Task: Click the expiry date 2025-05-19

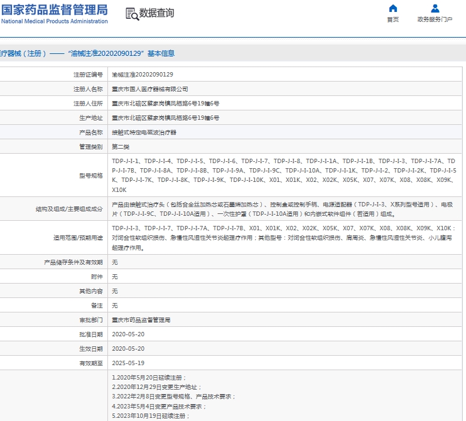Action: coord(128,363)
